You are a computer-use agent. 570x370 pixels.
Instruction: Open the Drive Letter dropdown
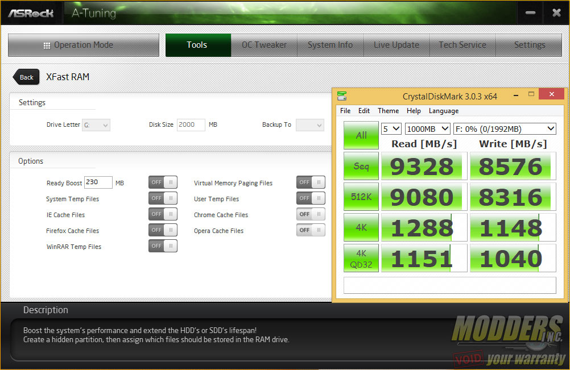pyautogui.click(x=96, y=125)
